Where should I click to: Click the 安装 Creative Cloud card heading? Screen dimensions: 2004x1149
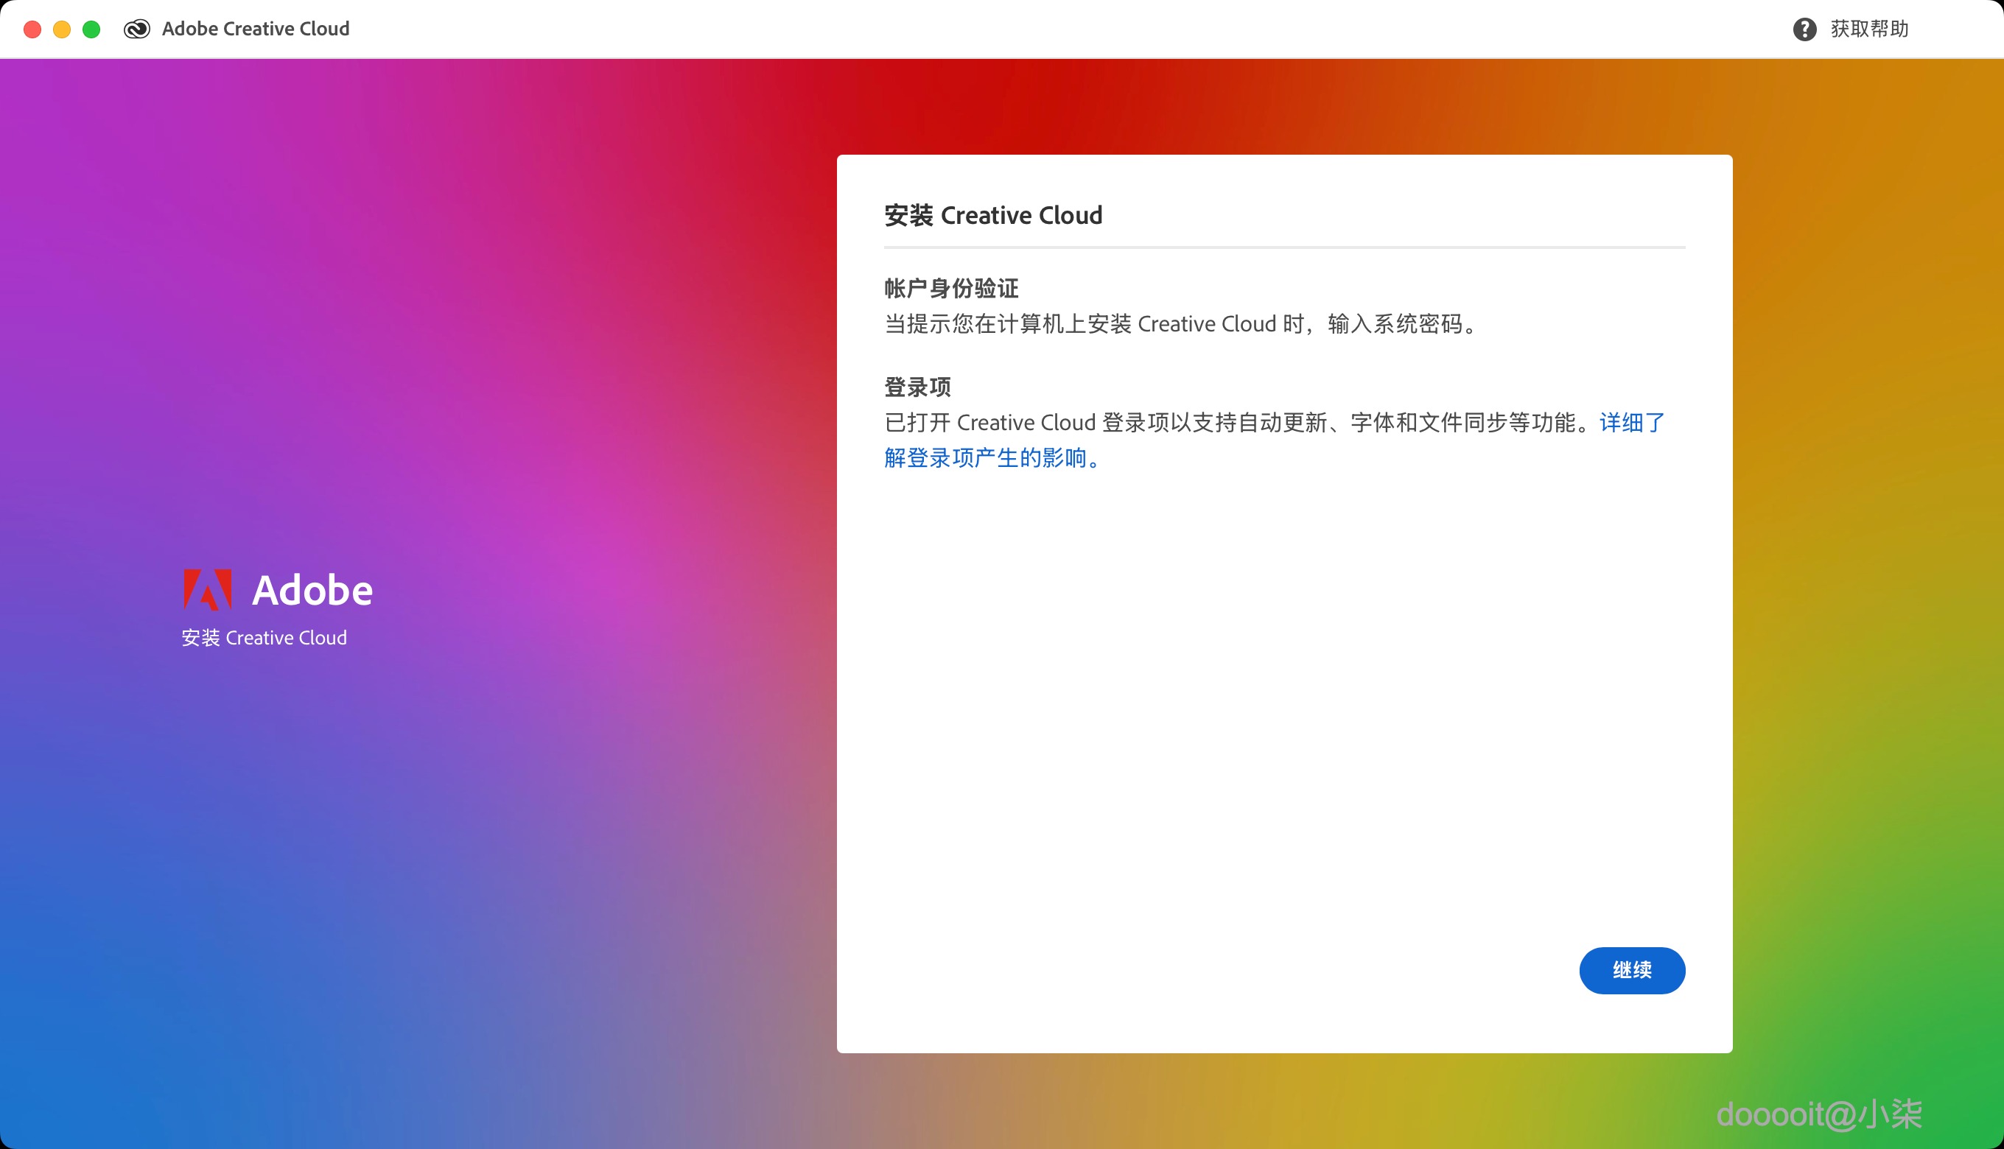point(993,214)
